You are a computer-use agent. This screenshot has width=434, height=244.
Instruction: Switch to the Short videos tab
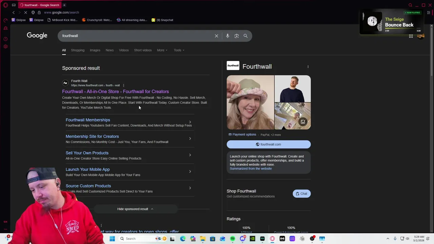point(143,50)
